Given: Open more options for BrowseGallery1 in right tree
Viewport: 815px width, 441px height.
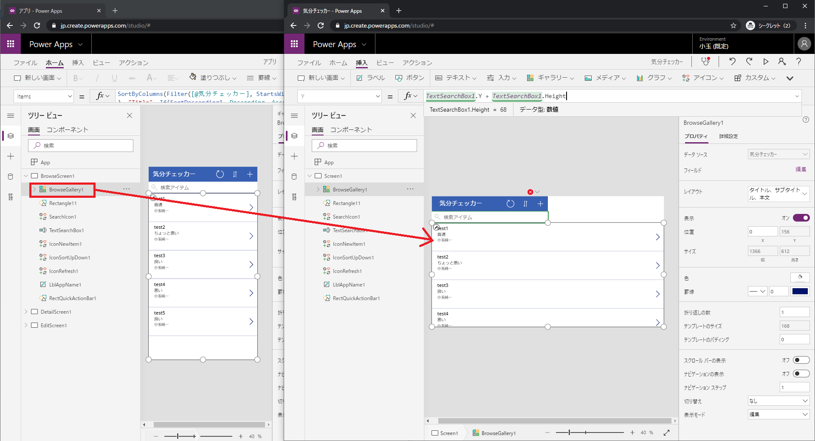Looking at the screenshot, I should (410, 189).
